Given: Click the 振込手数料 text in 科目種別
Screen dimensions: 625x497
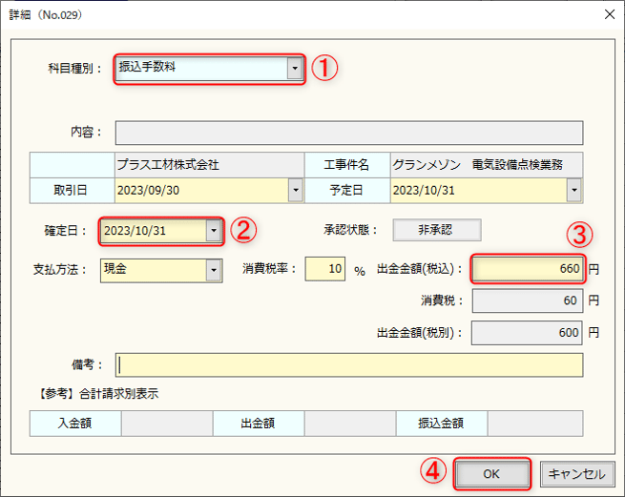Looking at the screenshot, I should [x=147, y=67].
